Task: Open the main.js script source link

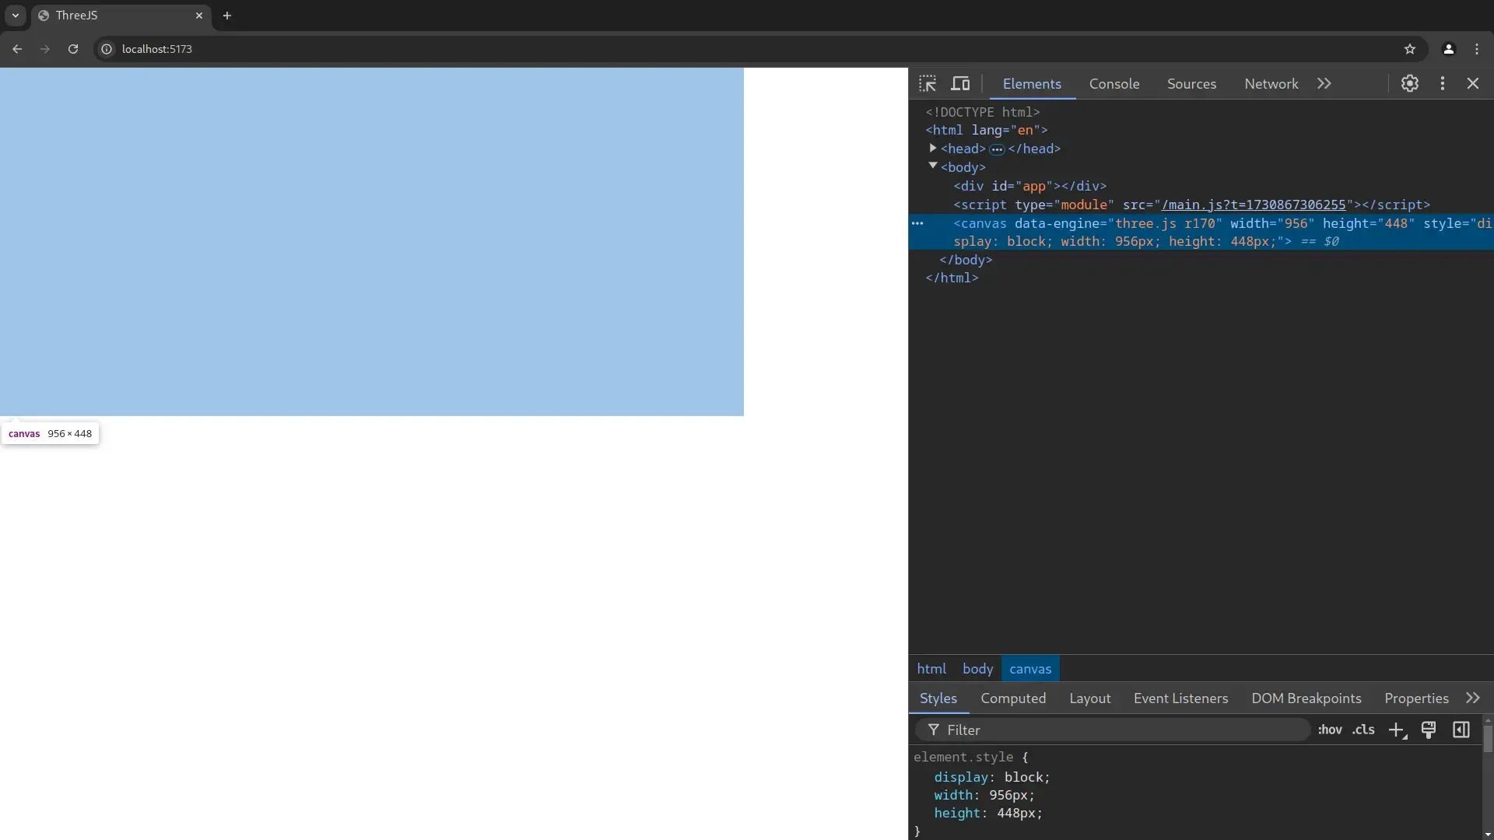Action: 1254,205
